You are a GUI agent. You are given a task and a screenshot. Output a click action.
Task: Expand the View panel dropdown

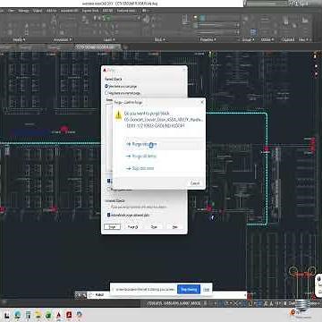click(x=303, y=39)
